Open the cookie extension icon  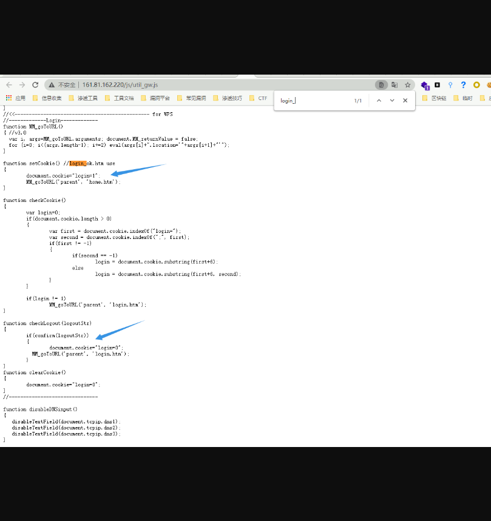[x=488, y=85]
